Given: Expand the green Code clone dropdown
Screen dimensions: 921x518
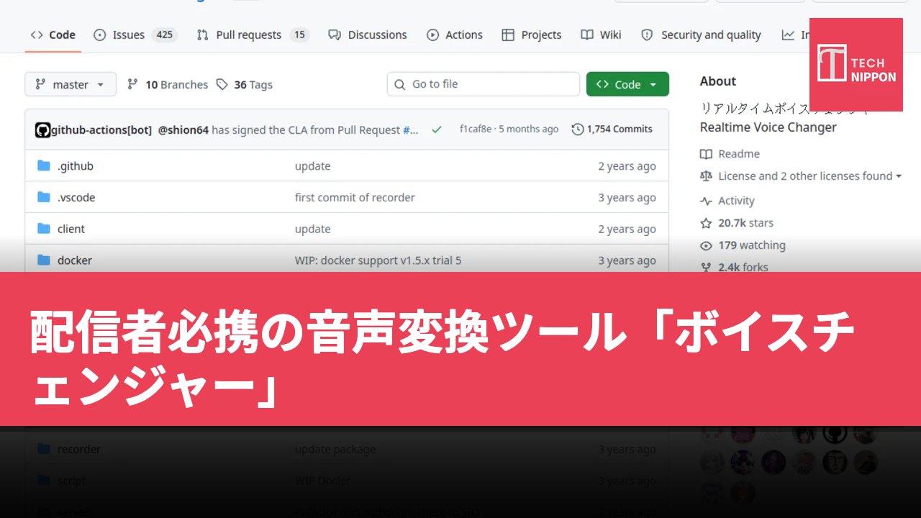Looking at the screenshot, I should click(627, 84).
